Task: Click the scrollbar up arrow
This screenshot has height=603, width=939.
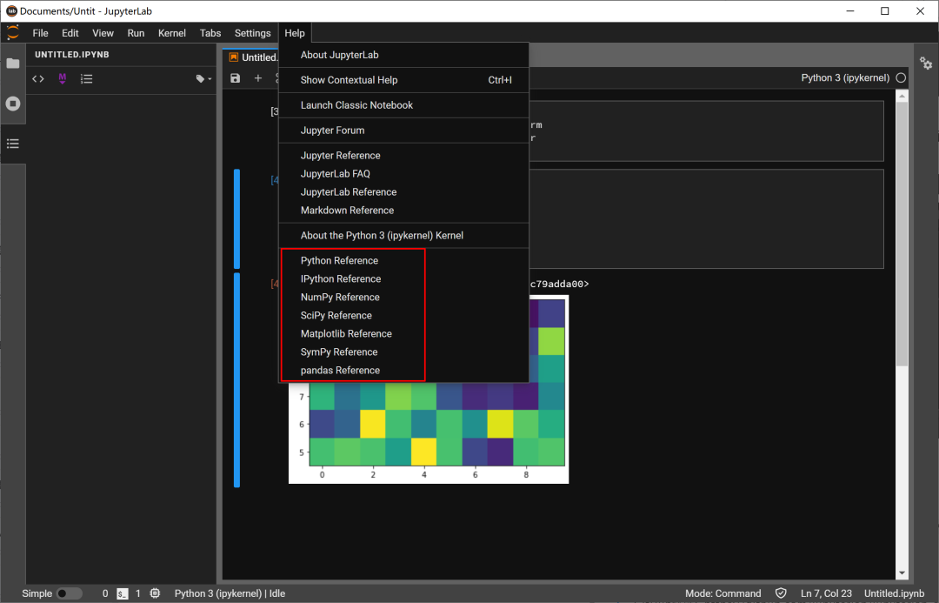Action: coord(902,96)
